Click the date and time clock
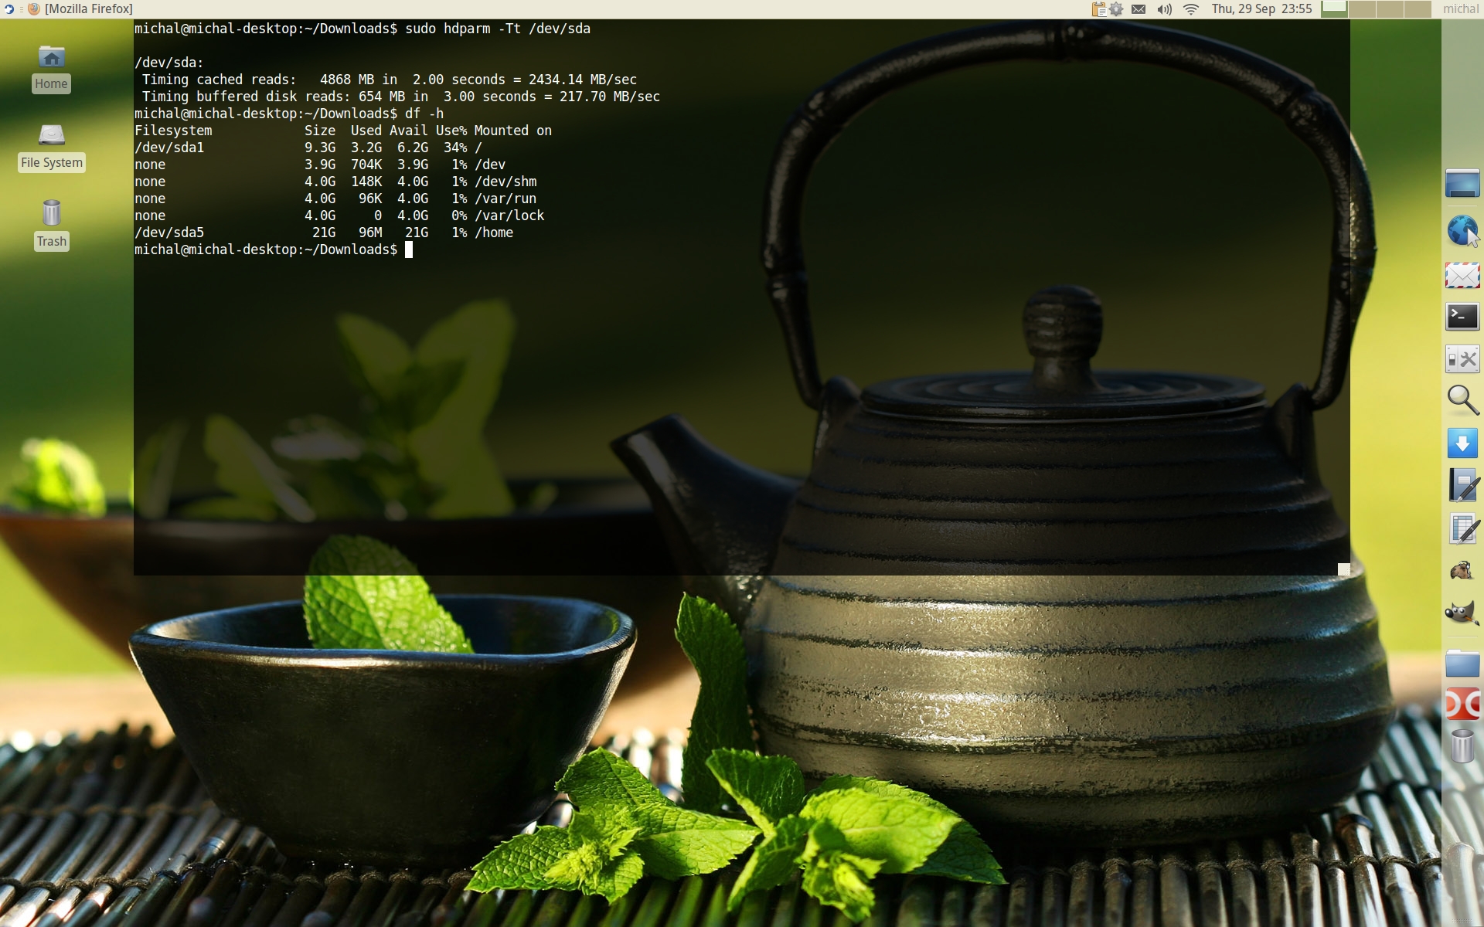1484x927 pixels. point(1261,9)
